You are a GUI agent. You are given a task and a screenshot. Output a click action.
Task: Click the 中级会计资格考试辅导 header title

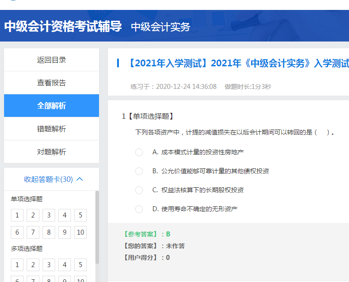point(63,26)
